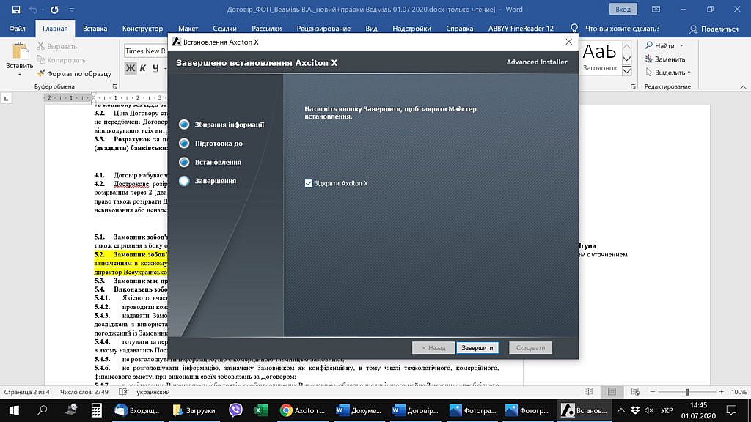The width and height of the screenshot is (751, 422).
Task: Uncheck Відкрити Axciton X checkbox
Action: coord(309,183)
